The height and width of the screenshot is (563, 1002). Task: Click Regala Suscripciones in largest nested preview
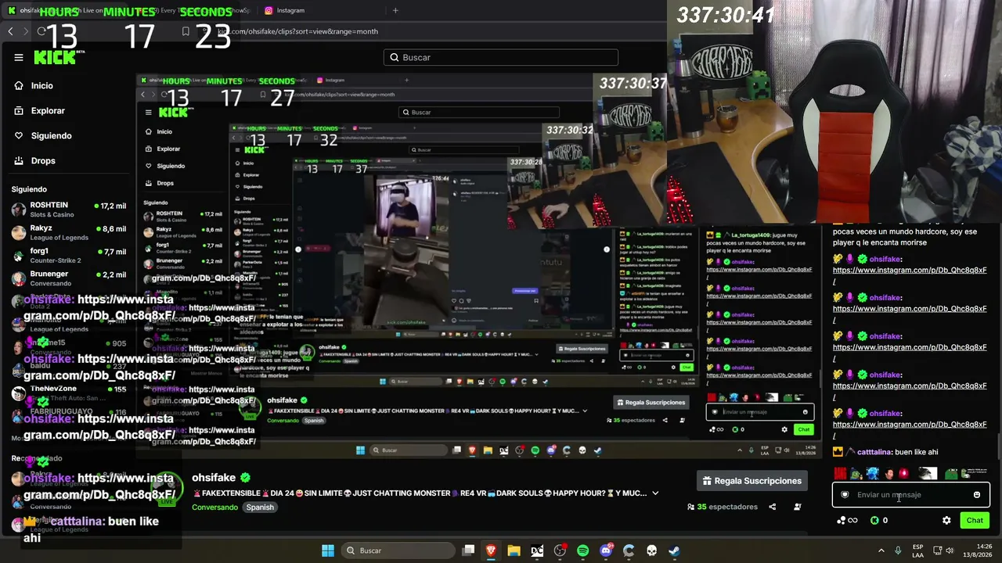651,403
